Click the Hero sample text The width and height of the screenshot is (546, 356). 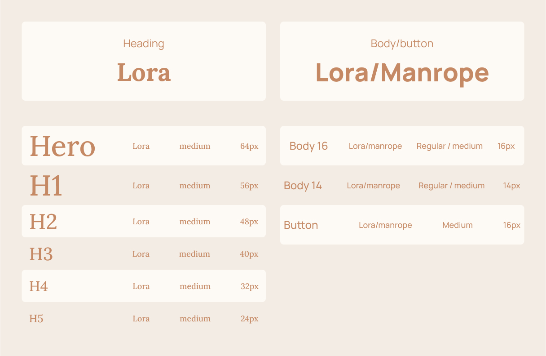(62, 147)
